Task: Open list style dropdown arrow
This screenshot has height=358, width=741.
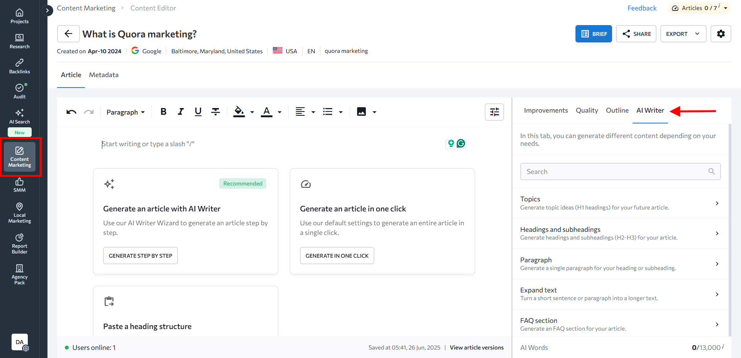Action: tap(340, 112)
